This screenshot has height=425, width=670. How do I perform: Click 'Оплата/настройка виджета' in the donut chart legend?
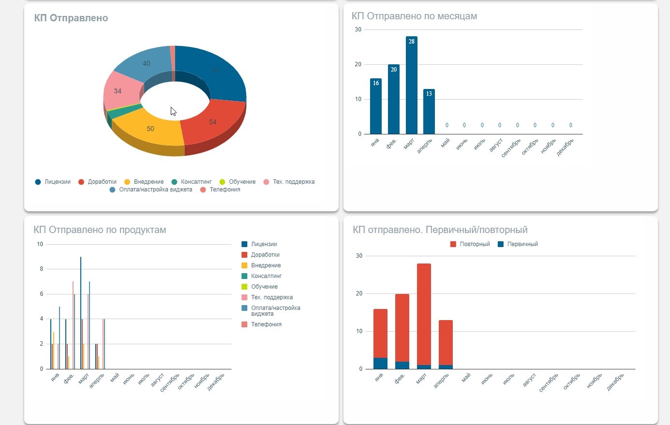[x=151, y=190]
